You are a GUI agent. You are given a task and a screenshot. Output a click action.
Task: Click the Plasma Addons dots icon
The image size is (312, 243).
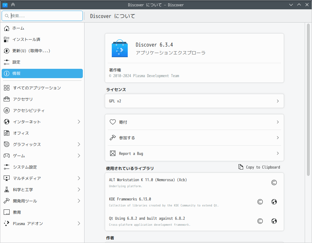[x=7, y=223]
